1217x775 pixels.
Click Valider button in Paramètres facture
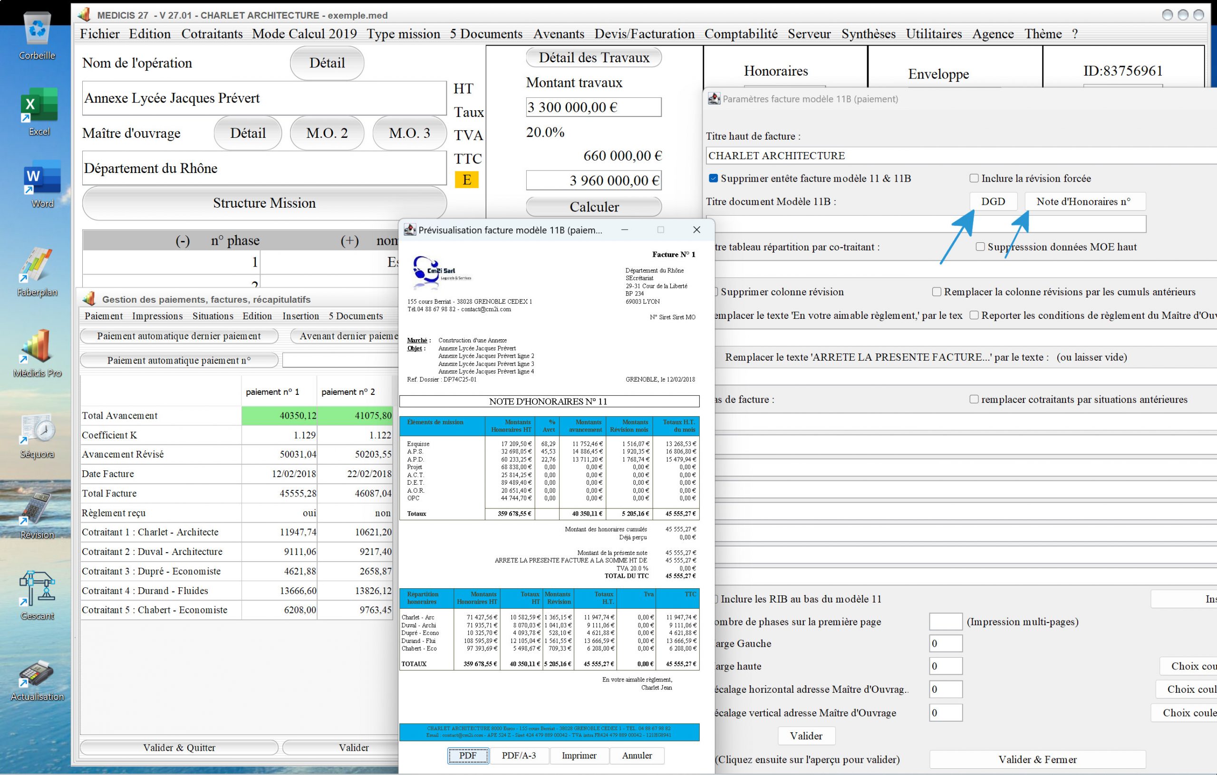[x=806, y=736]
